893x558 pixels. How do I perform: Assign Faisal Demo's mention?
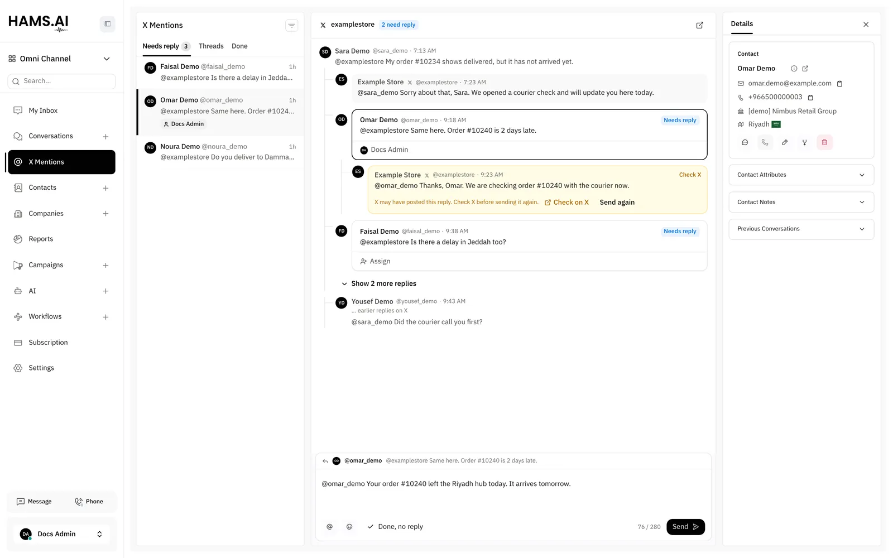click(375, 261)
